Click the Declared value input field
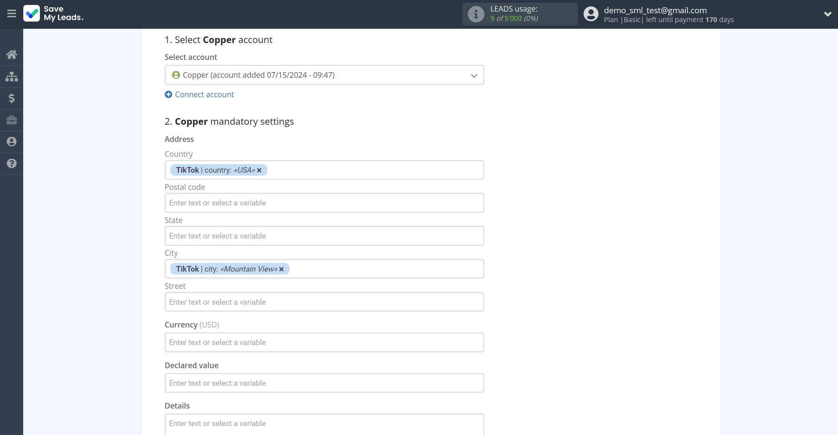 click(324, 382)
